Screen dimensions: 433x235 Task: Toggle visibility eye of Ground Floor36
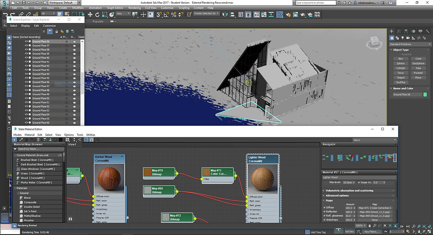(x=27, y=42)
